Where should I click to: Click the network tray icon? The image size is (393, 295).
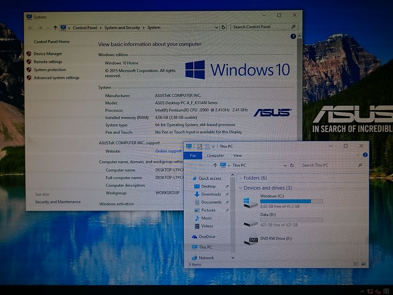[370, 292]
